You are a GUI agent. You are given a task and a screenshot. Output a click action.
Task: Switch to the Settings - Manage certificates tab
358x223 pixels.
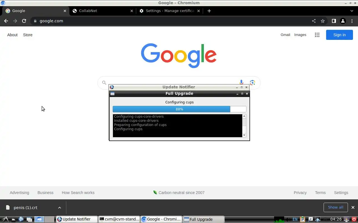point(170,11)
